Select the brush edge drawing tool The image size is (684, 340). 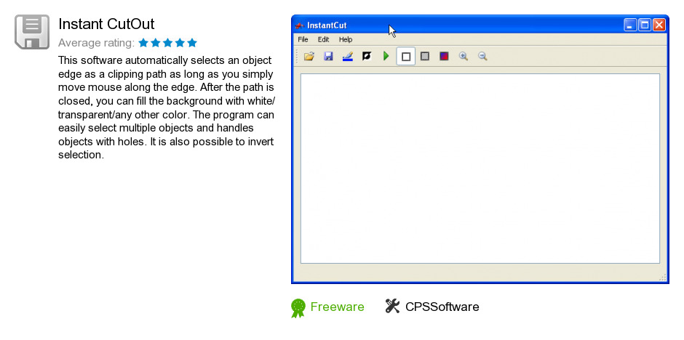347,56
